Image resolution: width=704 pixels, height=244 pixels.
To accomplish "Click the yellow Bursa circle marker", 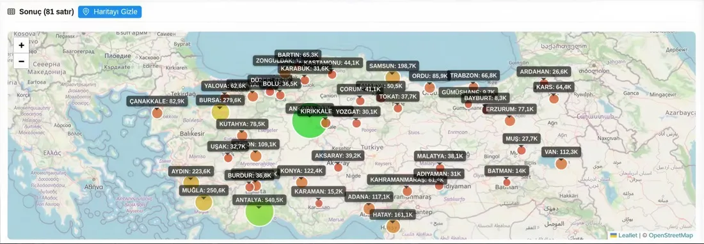I will tap(220, 112).
